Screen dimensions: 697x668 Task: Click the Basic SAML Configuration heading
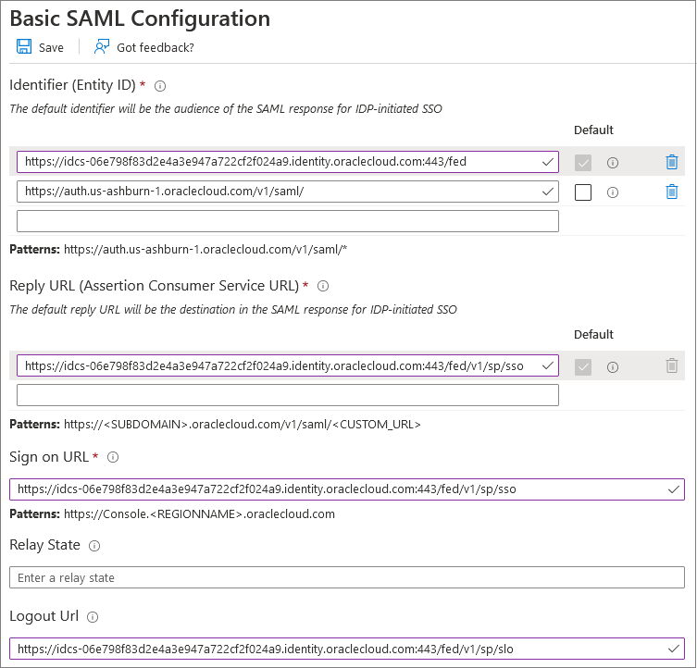click(140, 19)
